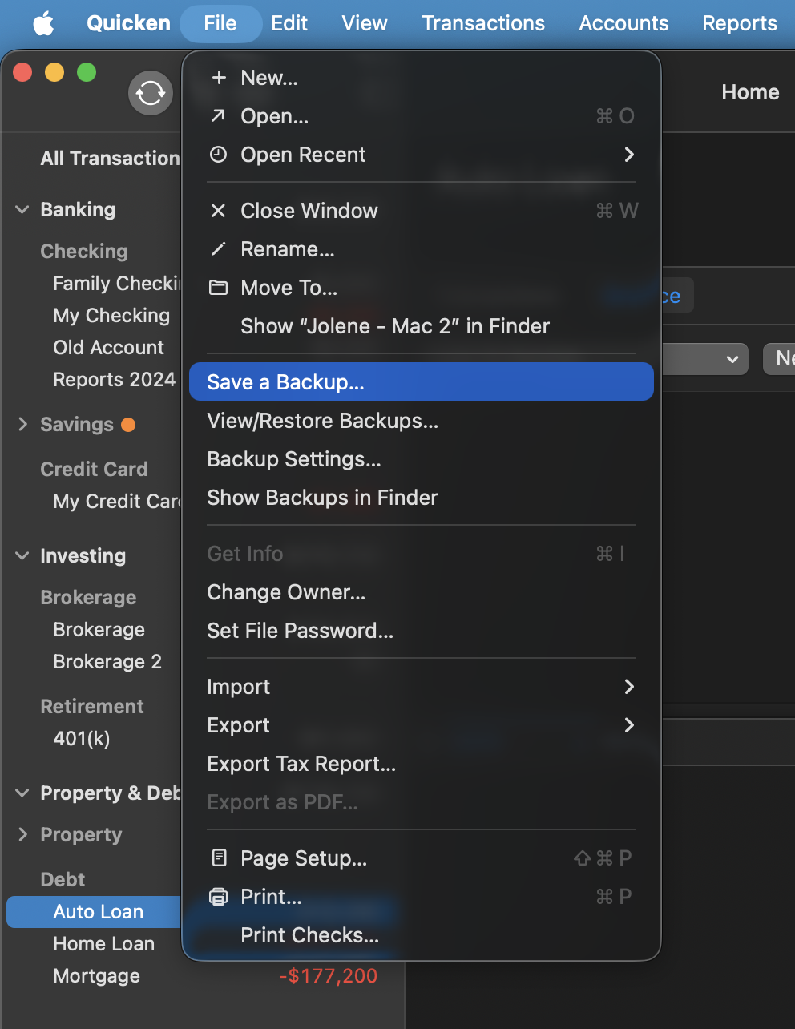Expand the Savings group

point(22,425)
